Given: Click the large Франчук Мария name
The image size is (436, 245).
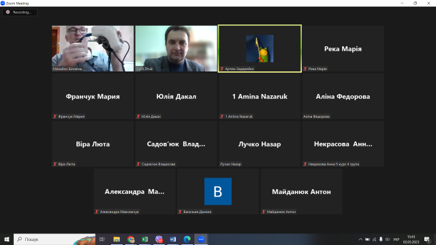Looking at the screenshot, I should point(93,97).
